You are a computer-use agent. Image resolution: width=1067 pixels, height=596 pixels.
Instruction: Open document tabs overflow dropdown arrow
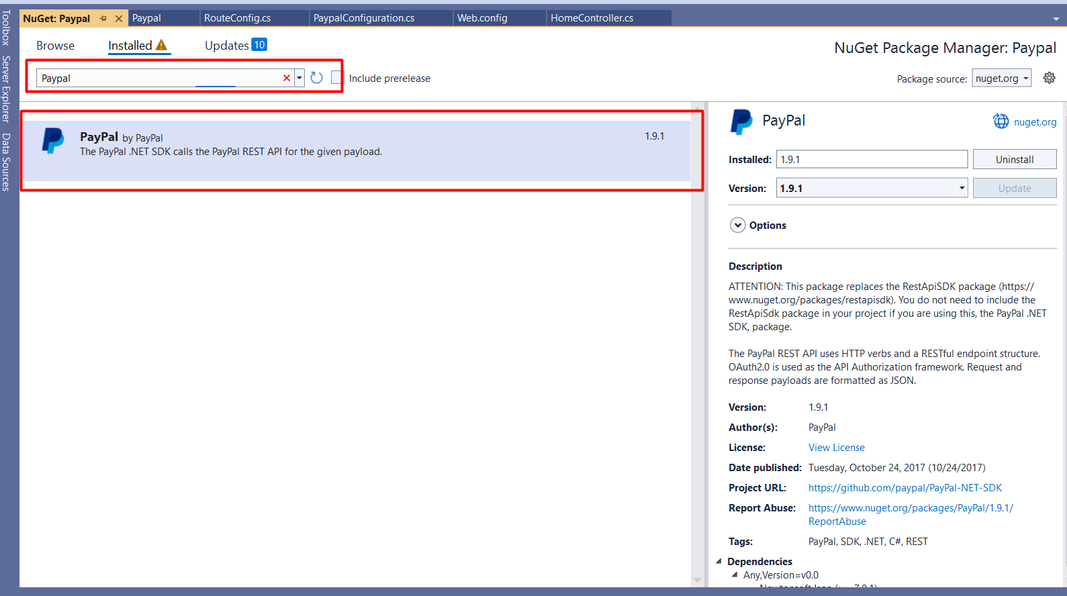pos(1056,19)
